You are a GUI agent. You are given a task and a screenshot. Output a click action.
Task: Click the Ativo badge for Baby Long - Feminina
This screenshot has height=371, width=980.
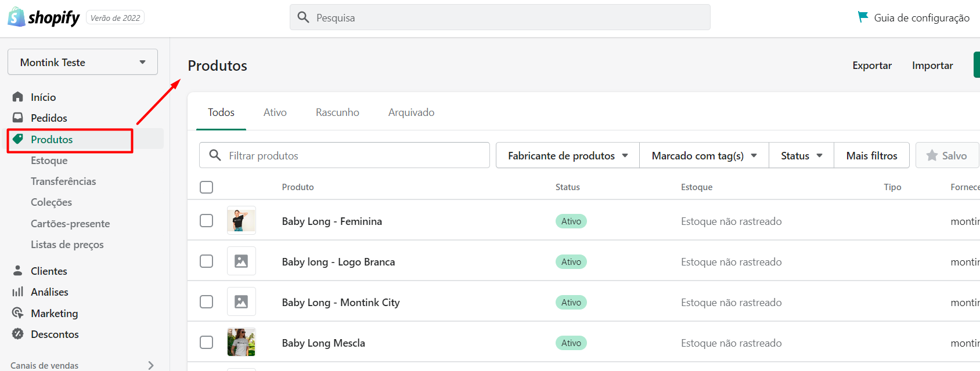[571, 221]
